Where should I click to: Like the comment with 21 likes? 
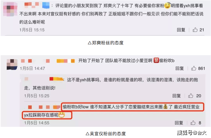click(195, 30)
